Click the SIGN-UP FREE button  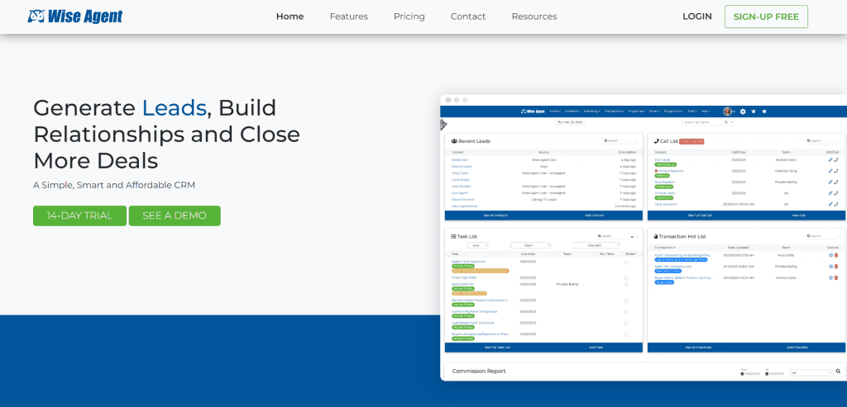(x=767, y=17)
